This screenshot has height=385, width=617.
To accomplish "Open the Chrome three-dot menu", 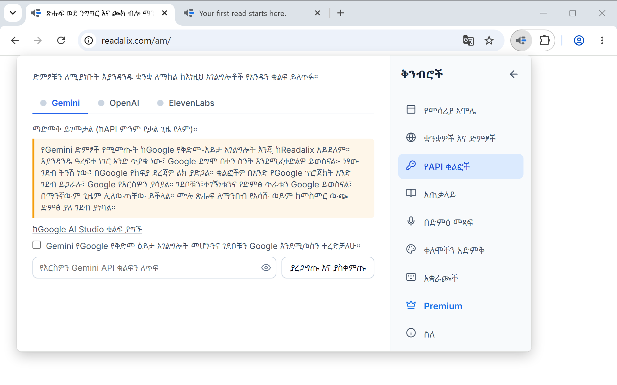I will coord(602,40).
